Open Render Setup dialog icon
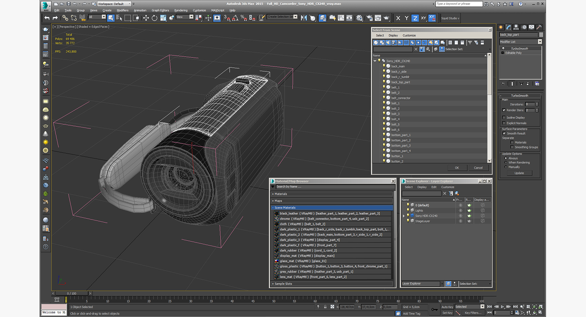 369,18
